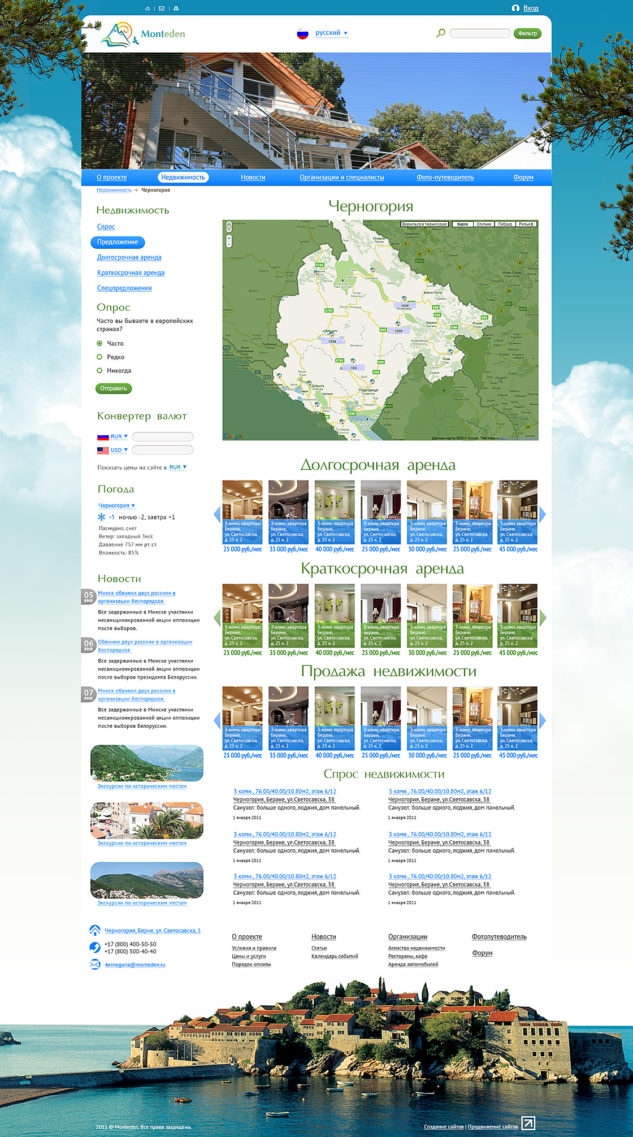Click the Вход login link
This screenshot has height=1137, width=633.
coord(531,8)
